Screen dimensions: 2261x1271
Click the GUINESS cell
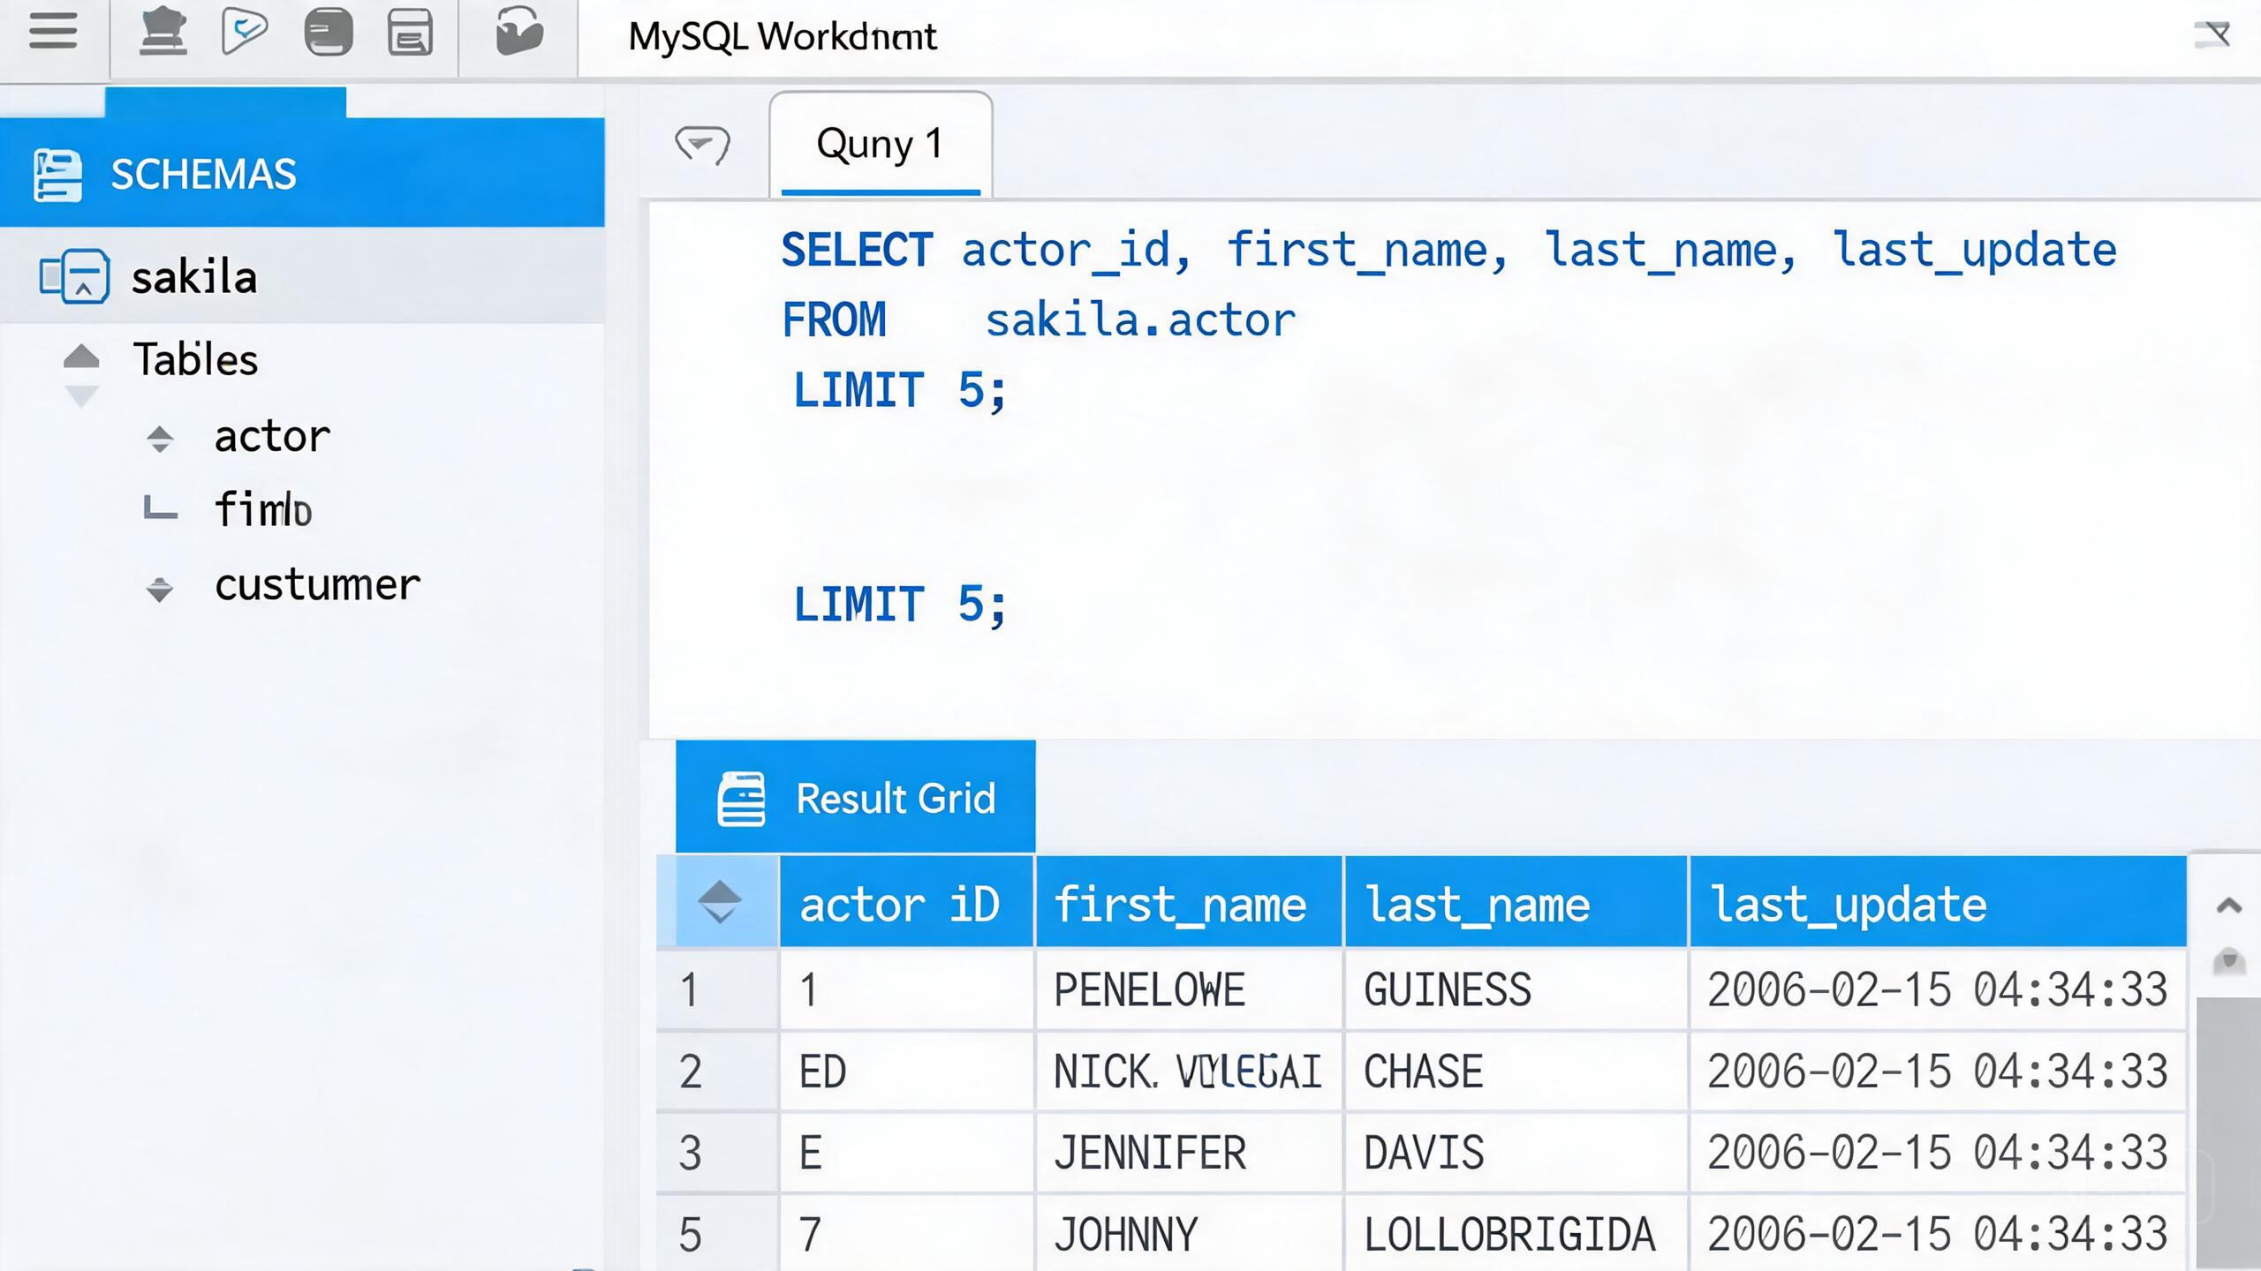pos(1516,989)
